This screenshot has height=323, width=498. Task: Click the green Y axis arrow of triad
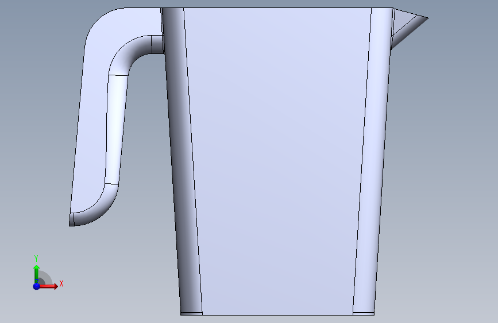37,274
